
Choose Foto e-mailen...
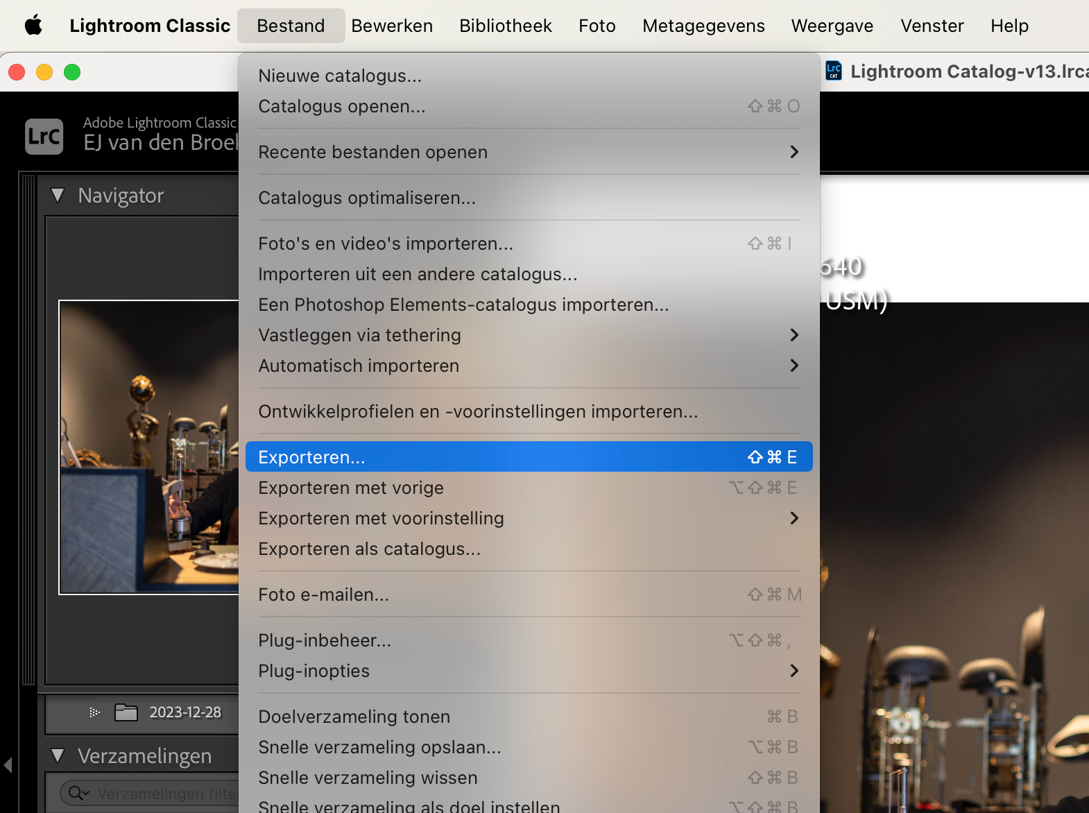click(529, 594)
